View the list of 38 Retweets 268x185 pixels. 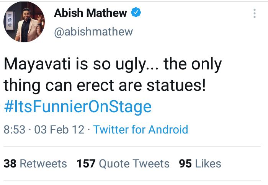tap(35, 164)
